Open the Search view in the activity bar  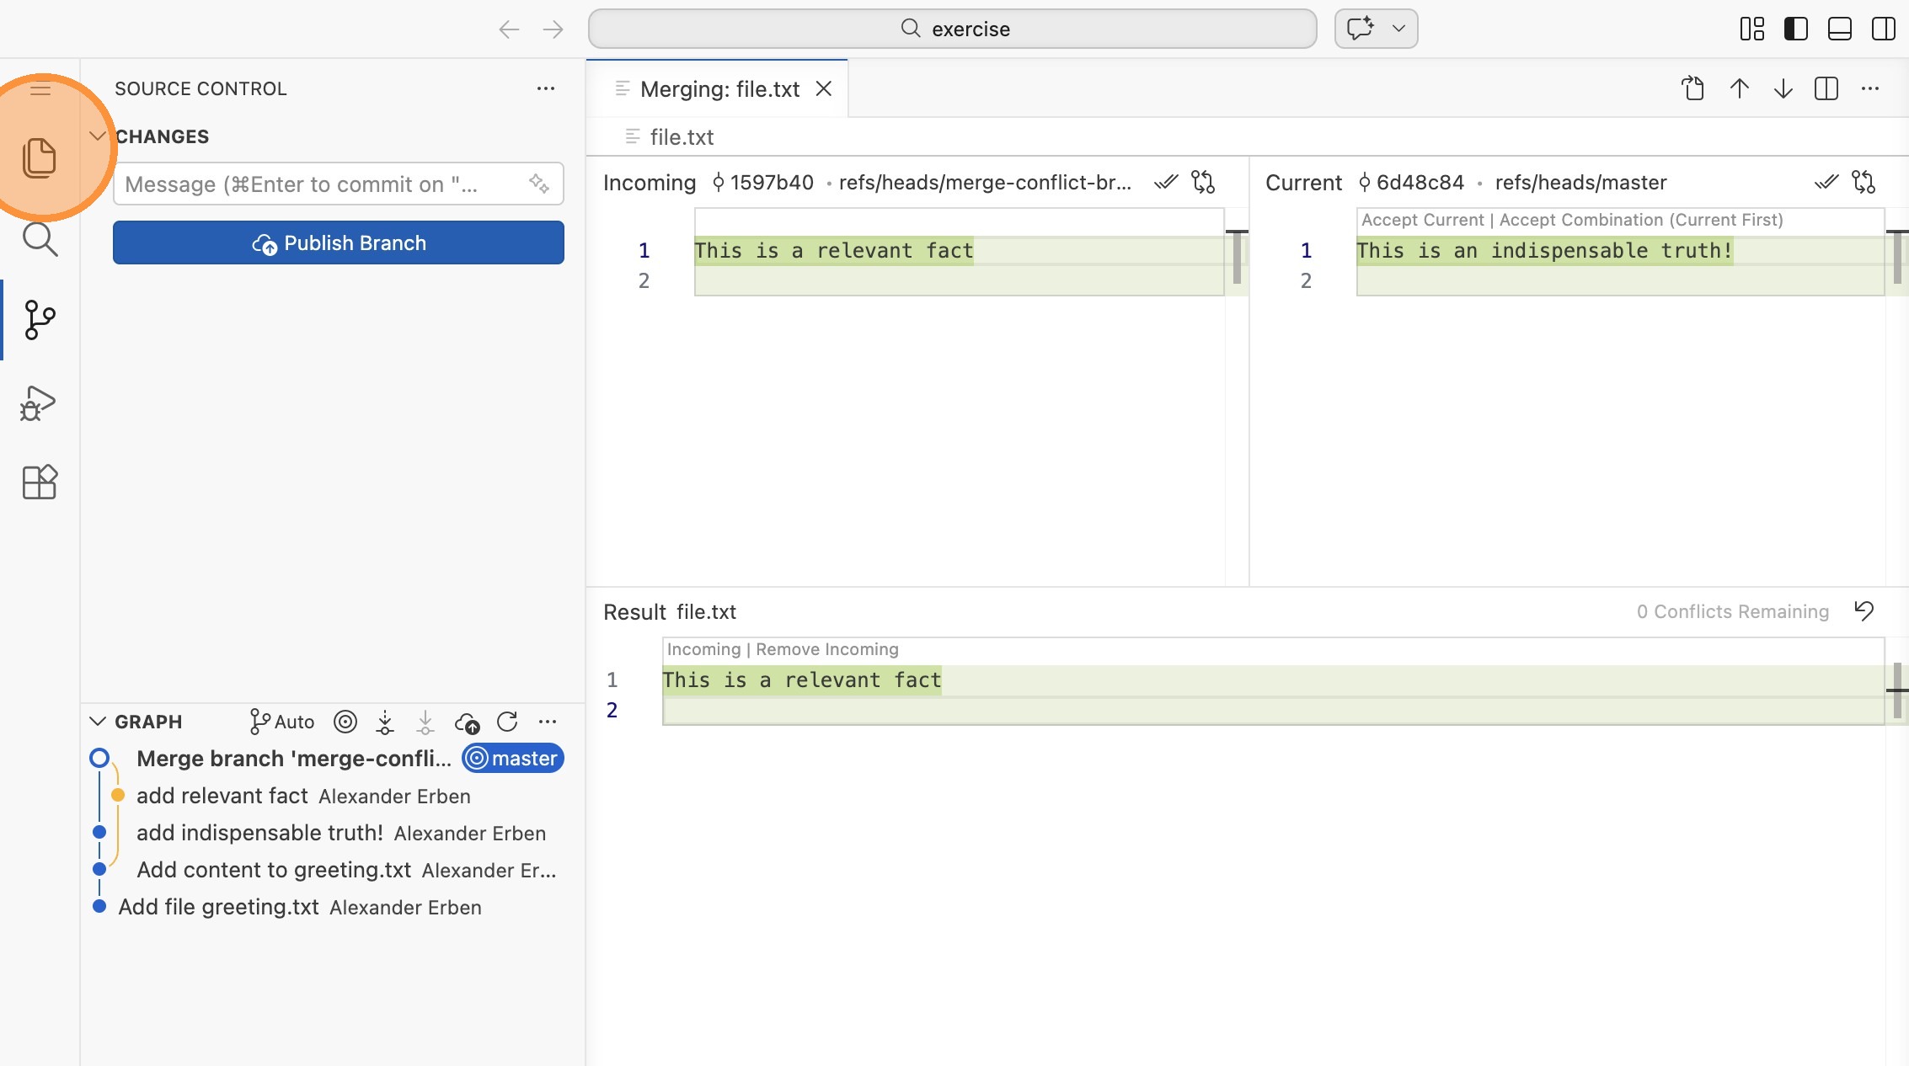tap(39, 240)
